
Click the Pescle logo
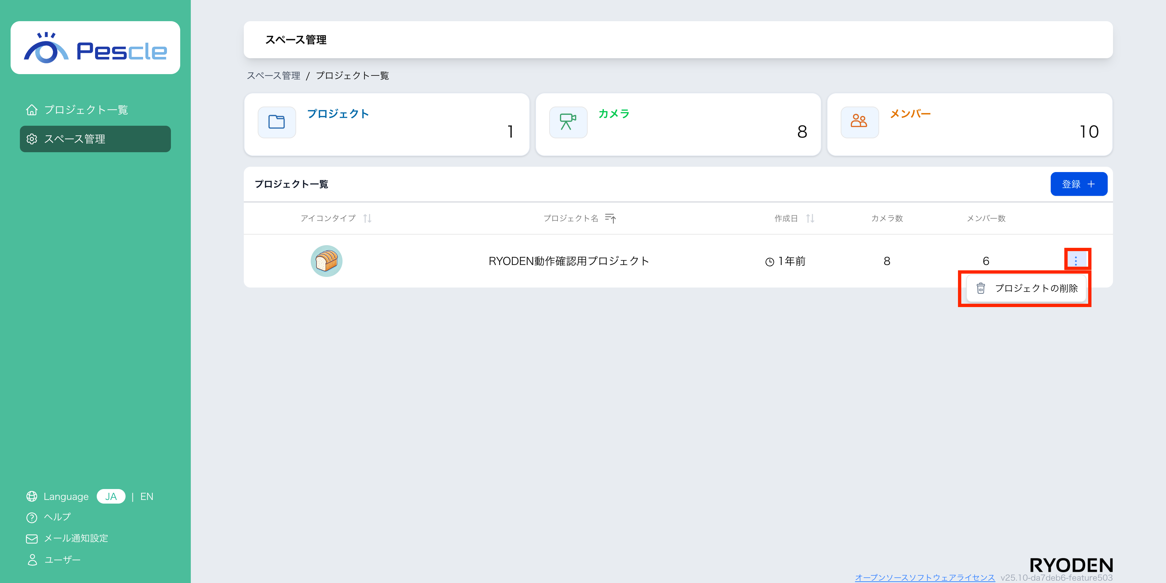click(95, 48)
